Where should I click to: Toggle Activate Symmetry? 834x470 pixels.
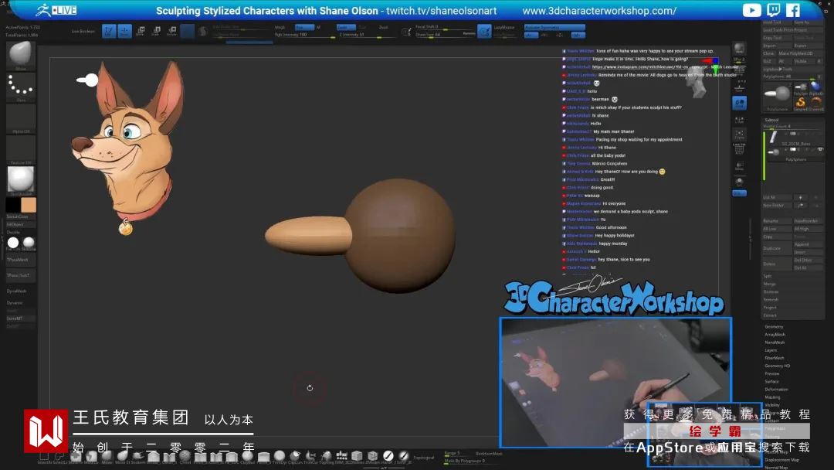(554, 27)
